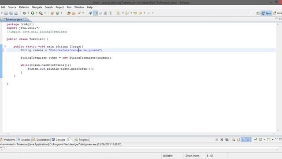This screenshot has width=282, height=159.
Task: Open the Search menu
Action: click(49, 7)
